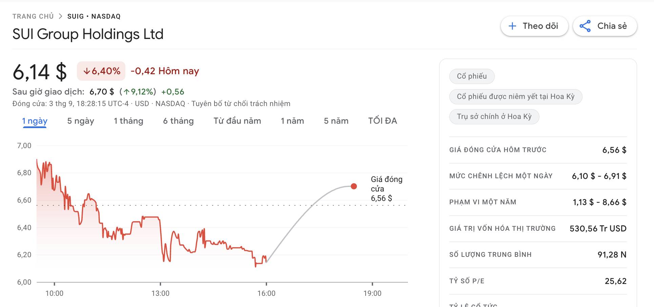
Task: Click Trụ sở chính ở Hoa Kỳ chip
Action: pos(494,117)
